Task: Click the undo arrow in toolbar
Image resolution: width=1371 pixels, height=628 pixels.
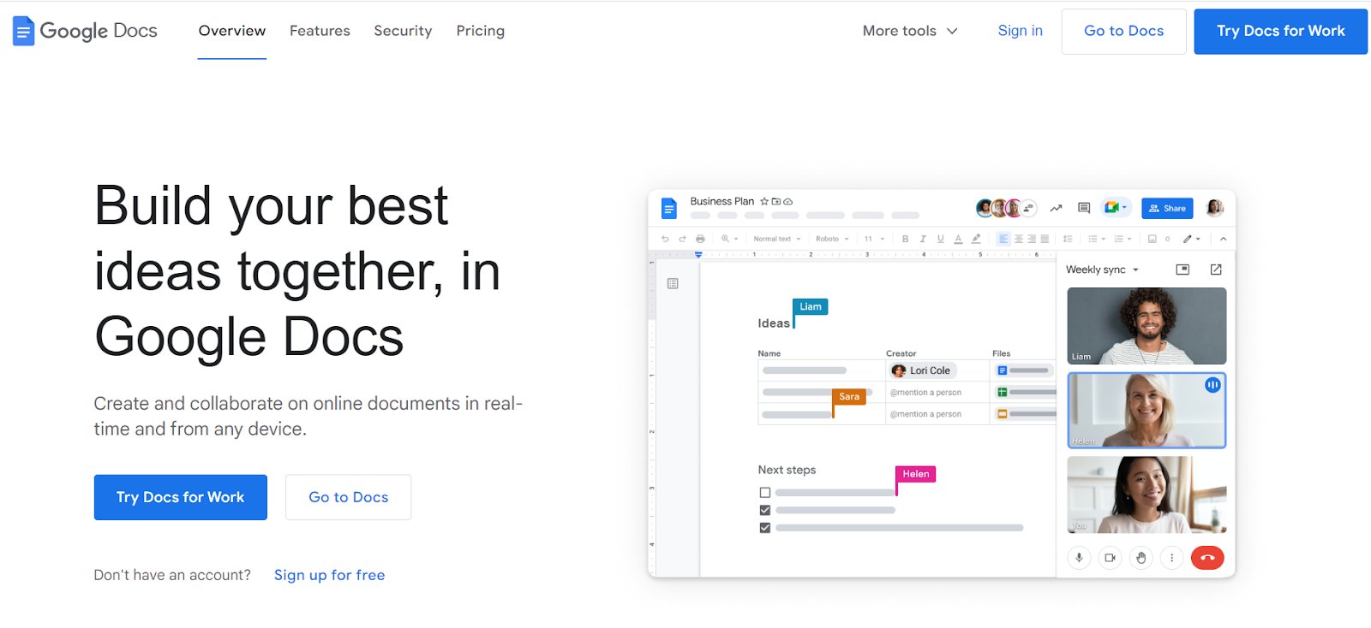Action: [665, 239]
